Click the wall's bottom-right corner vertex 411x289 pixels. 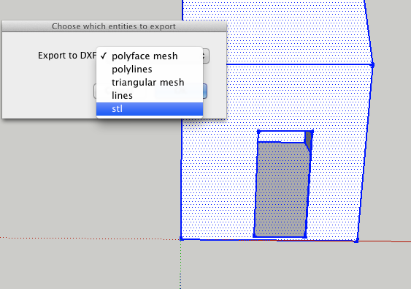tap(356, 241)
